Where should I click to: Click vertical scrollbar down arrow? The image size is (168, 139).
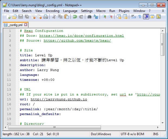[163, 123]
